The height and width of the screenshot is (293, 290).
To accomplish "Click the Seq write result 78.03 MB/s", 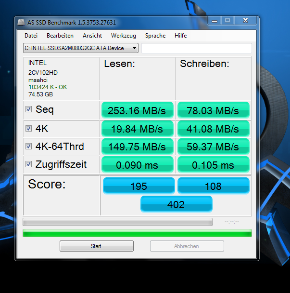I will [x=214, y=110].
